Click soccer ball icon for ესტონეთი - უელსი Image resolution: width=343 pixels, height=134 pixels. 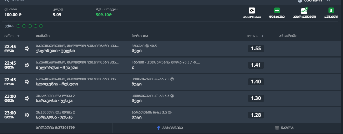pyautogui.click(x=27, y=48)
